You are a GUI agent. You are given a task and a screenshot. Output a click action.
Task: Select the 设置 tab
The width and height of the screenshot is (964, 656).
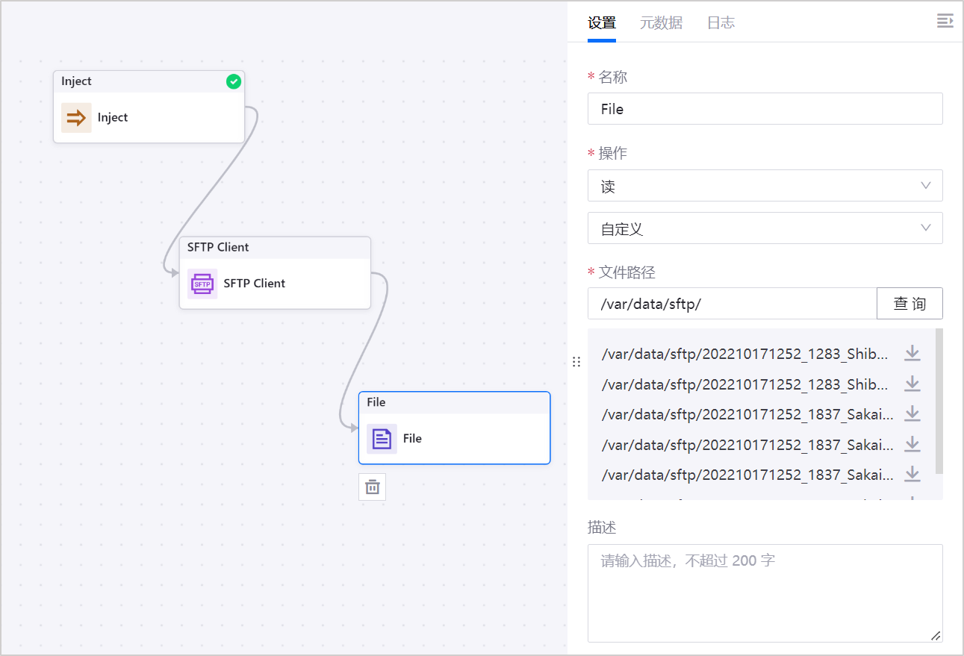(602, 23)
